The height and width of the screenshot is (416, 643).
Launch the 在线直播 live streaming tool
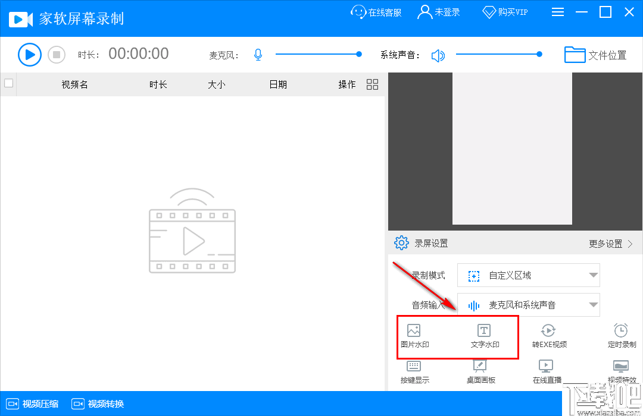(546, 373)
